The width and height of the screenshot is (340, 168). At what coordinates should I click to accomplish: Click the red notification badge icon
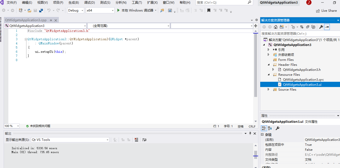[309, 3]
